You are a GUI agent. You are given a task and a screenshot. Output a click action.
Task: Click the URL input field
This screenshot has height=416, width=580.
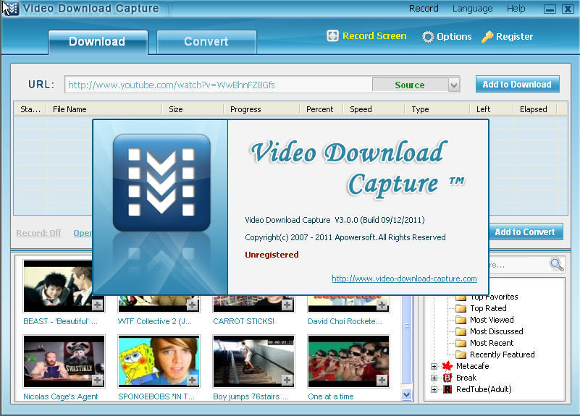pos(217,85)
